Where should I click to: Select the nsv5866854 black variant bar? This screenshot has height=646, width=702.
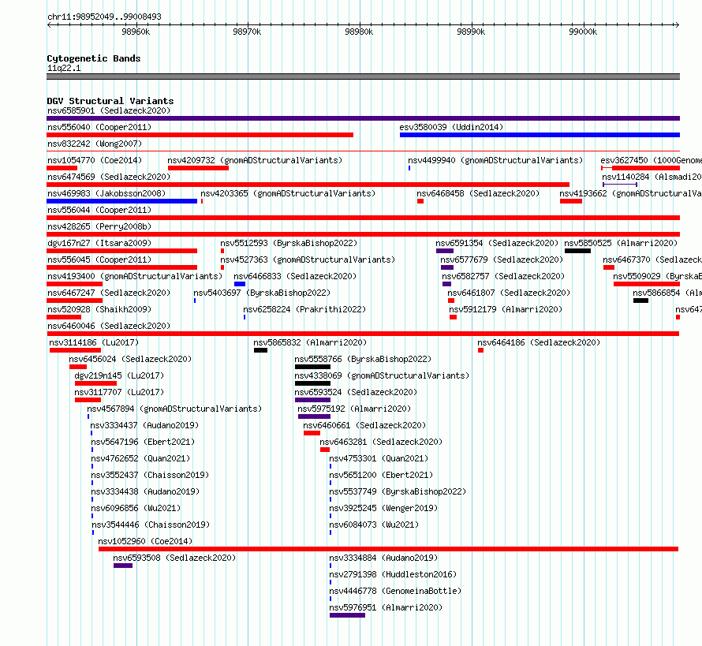[640, 301]
